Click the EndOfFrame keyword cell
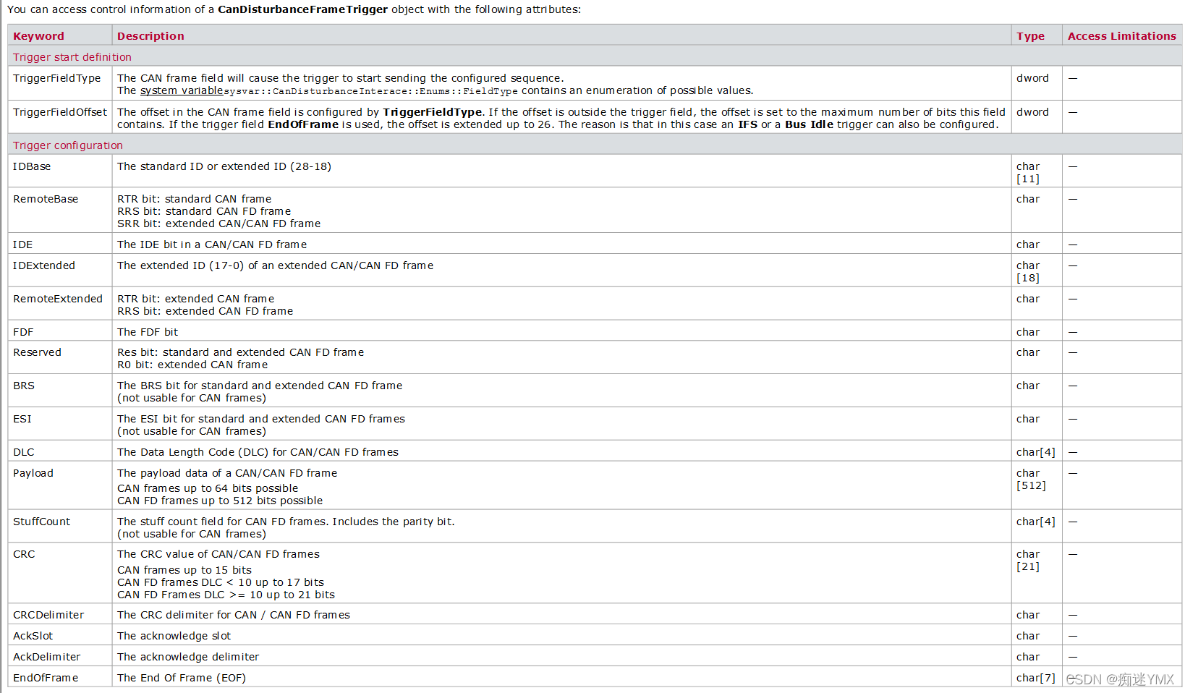Image resolution: width=1185 pixels, height=693 pixels. click(x=60, y=677)
